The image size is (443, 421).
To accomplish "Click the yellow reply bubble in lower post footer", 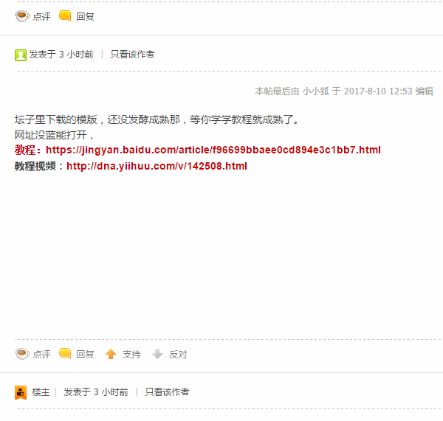I will [x=65, y=354].
